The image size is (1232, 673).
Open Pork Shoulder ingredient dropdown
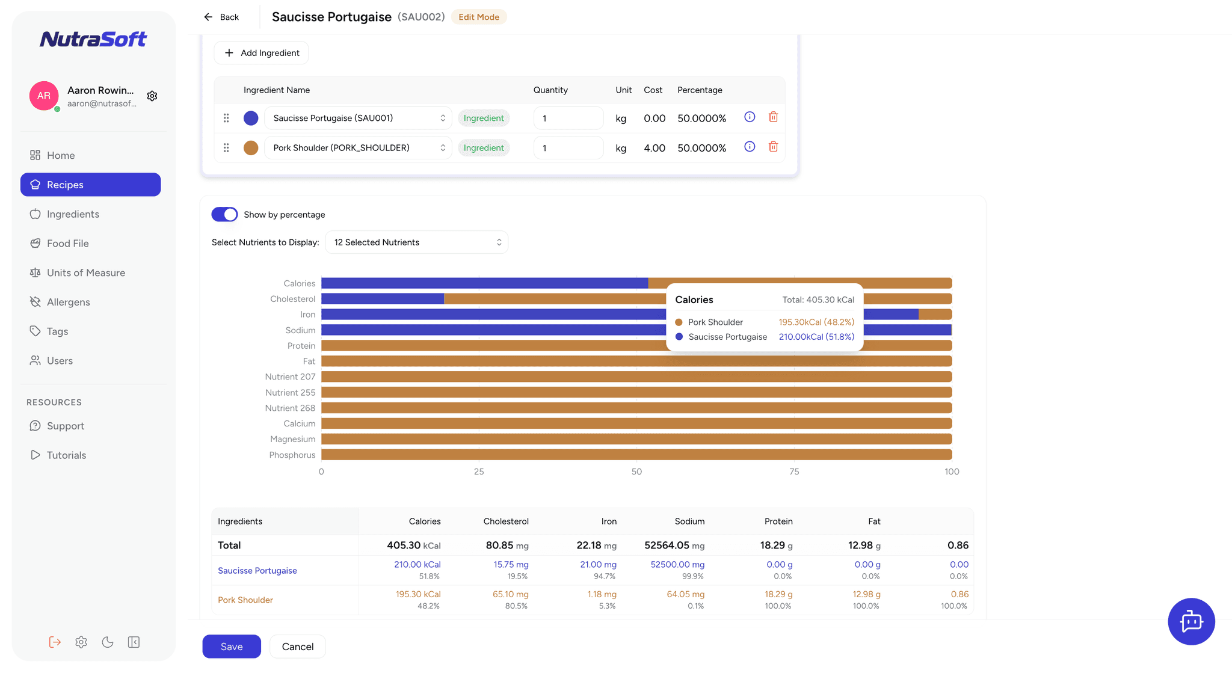359,147
